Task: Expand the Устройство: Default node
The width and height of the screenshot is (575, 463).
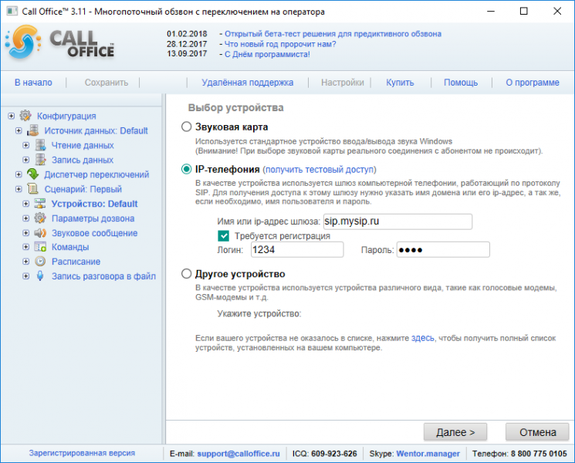Action: tap(25, 204)
